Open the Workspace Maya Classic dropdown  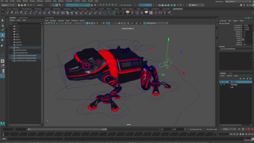click(x=238, y=2)
